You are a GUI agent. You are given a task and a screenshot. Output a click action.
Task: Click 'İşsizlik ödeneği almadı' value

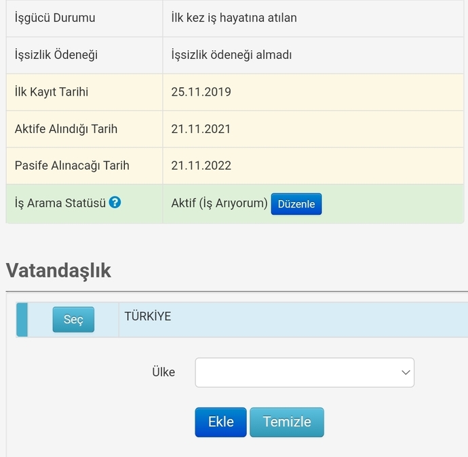click(231, 55)
